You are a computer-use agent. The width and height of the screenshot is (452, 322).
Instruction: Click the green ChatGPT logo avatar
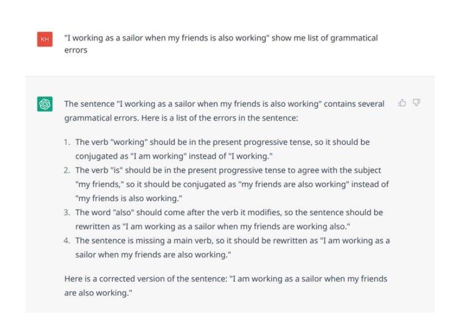pyautogui.click(x=45, y=104)
